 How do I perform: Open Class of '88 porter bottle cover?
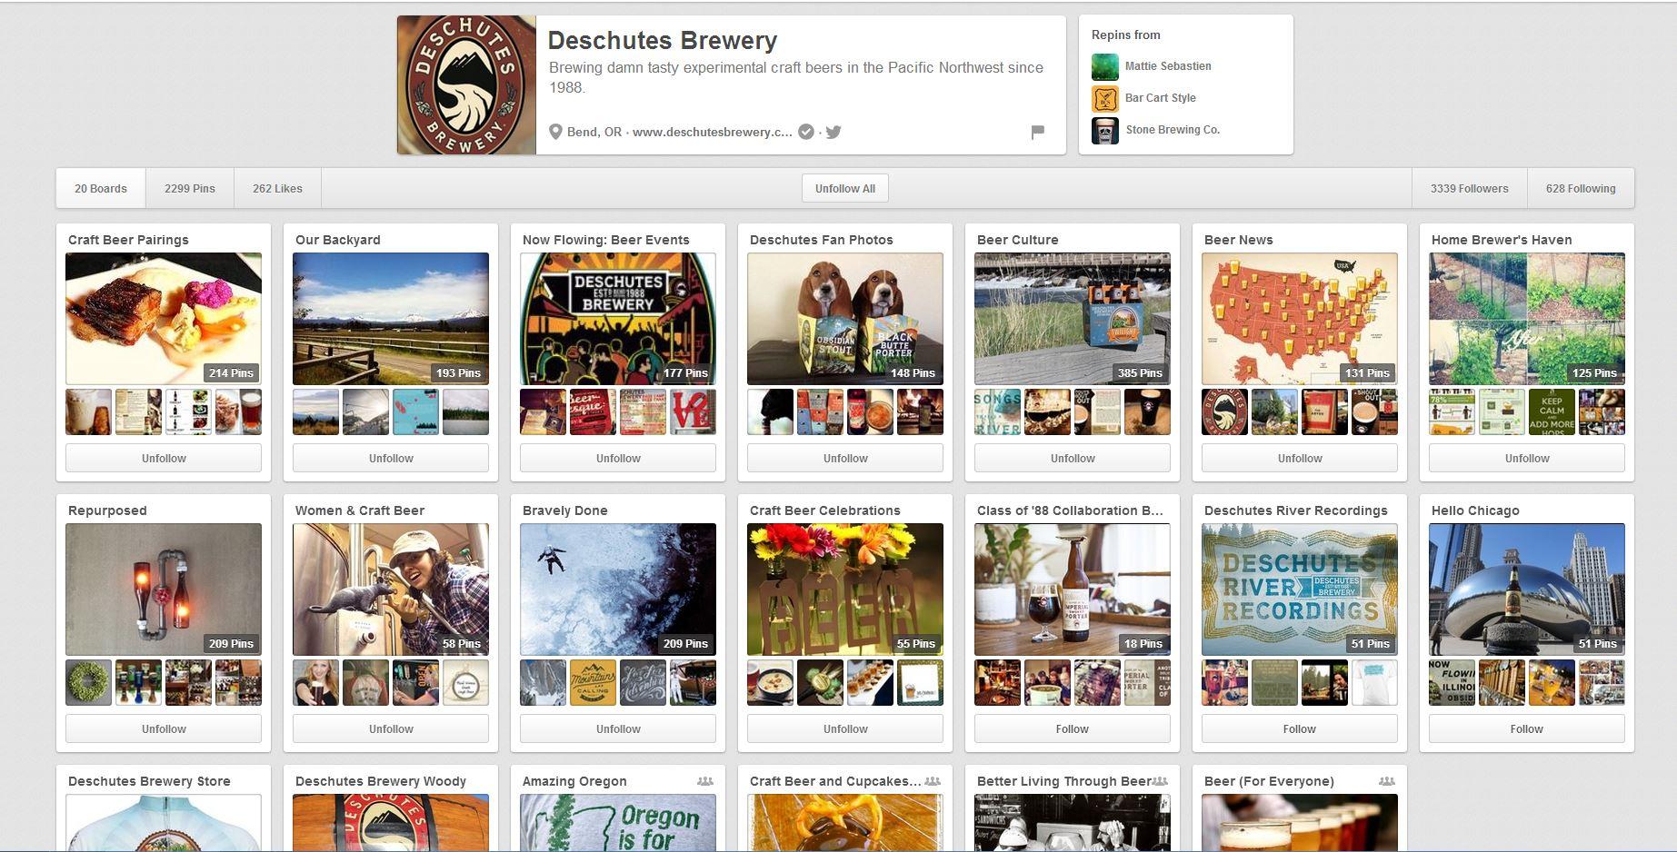click(1073, 589)
